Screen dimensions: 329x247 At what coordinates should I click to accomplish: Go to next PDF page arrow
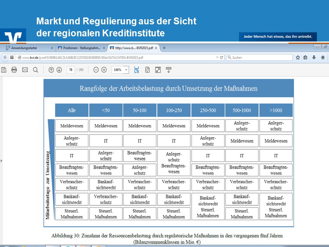[59, 70]
